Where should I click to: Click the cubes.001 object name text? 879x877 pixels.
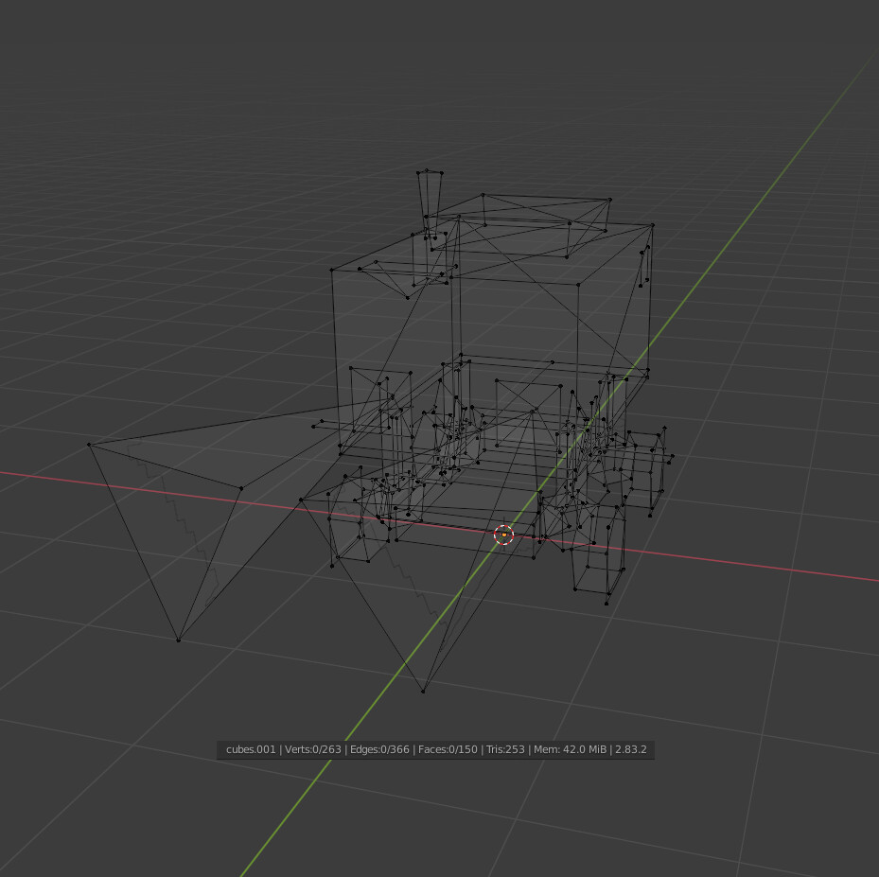tap(251, 749)
